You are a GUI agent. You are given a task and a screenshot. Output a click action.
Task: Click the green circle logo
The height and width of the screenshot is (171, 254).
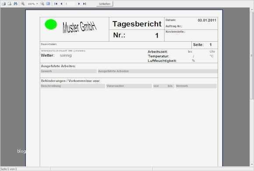point(51,25)
